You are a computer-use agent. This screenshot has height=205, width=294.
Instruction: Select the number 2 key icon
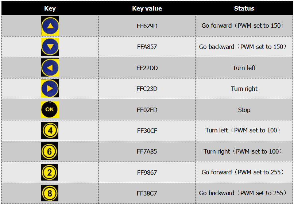[50, 172]
